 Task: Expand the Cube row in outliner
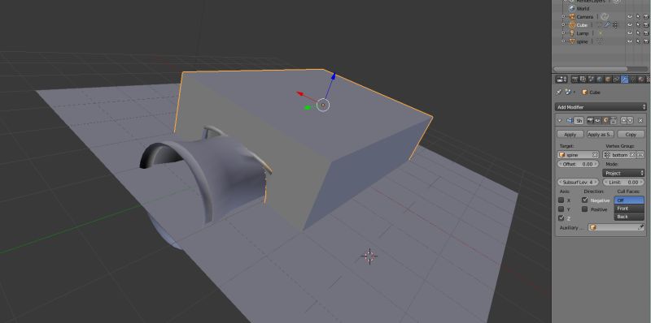coord(563,25)
